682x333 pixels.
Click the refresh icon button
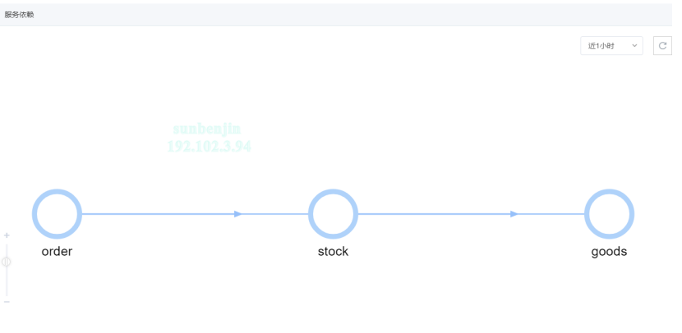(x=662, y=46)
